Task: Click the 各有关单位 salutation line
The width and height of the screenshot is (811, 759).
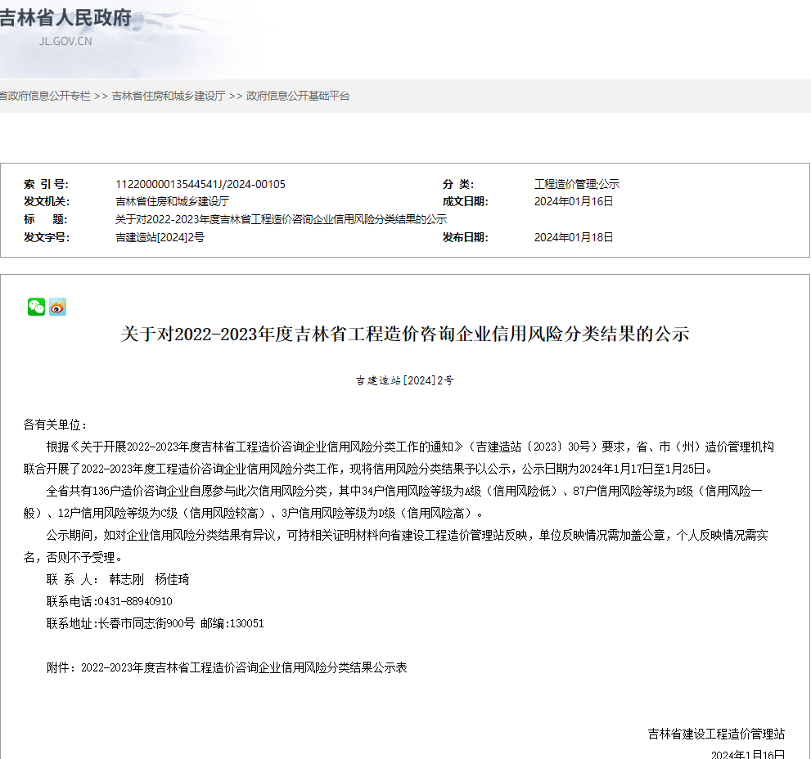Action: click(56, 425)
